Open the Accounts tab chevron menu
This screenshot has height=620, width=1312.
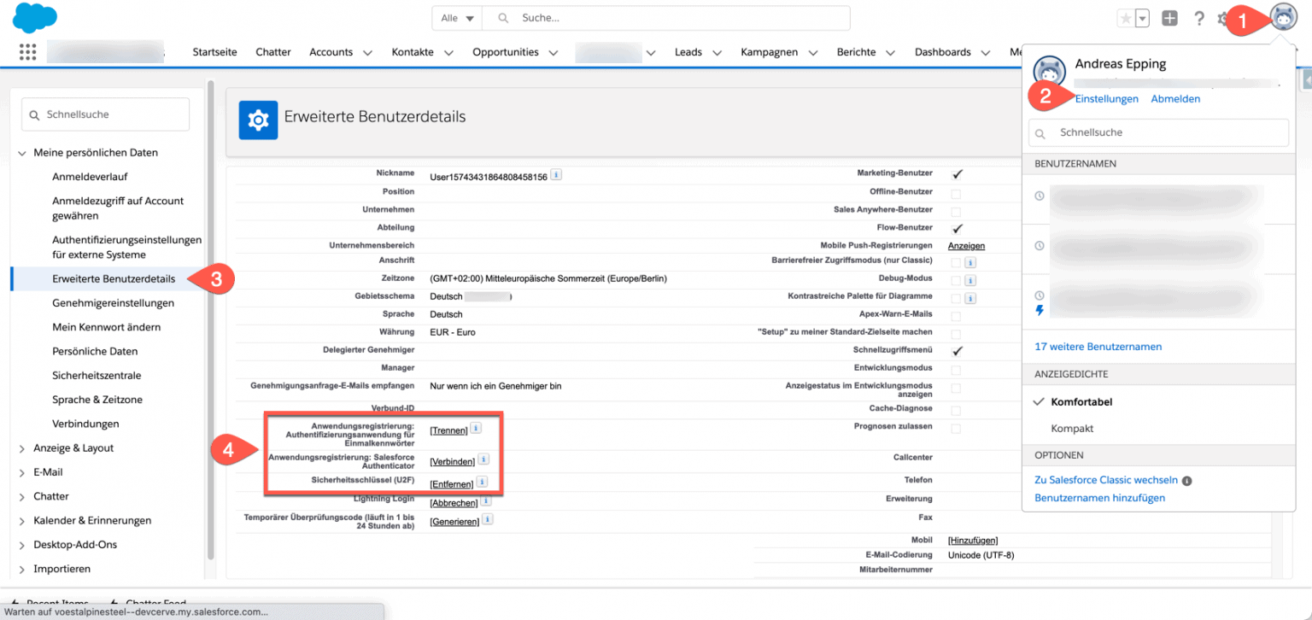tap(367, 51)
